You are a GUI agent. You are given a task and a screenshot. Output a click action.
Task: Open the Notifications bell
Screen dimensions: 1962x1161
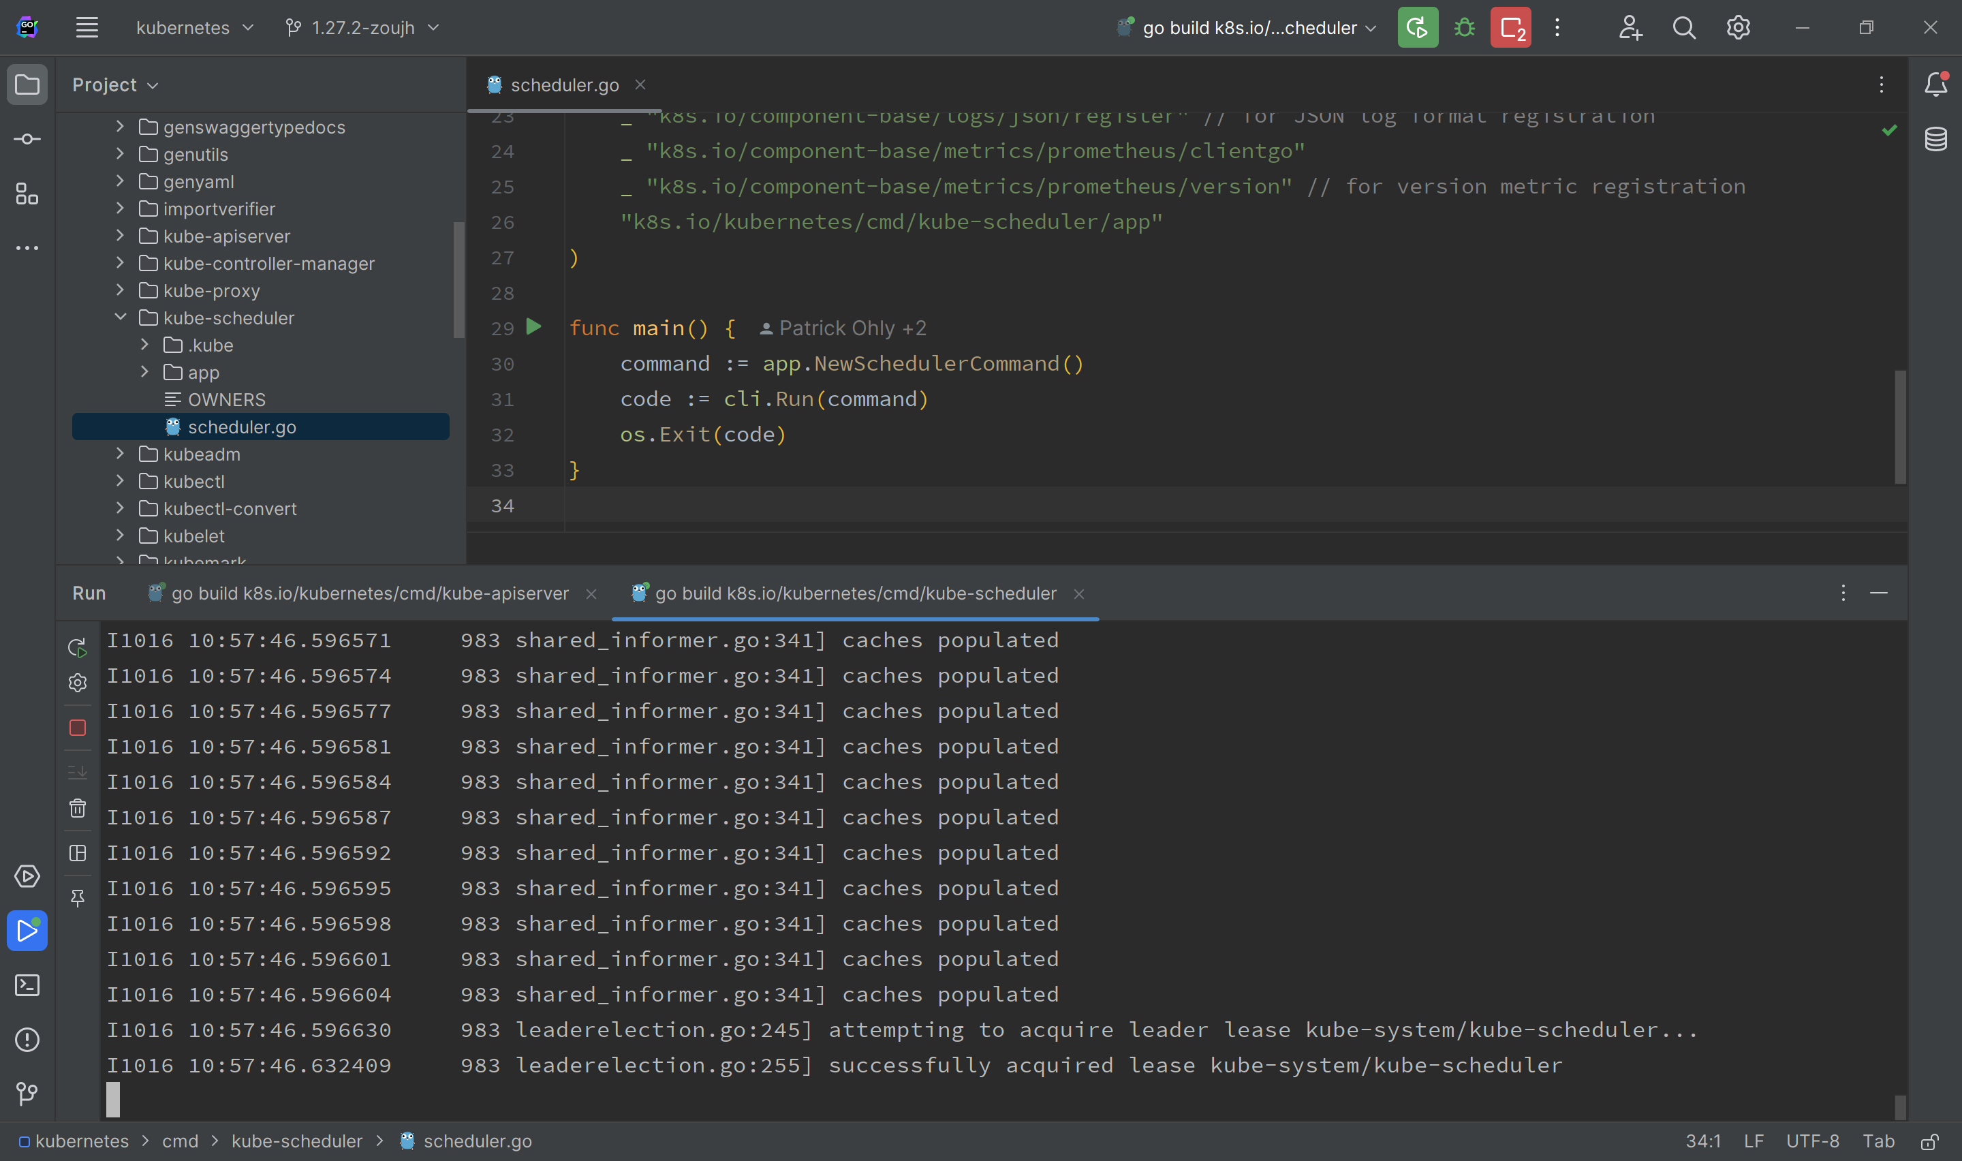tap(1935, 84)
